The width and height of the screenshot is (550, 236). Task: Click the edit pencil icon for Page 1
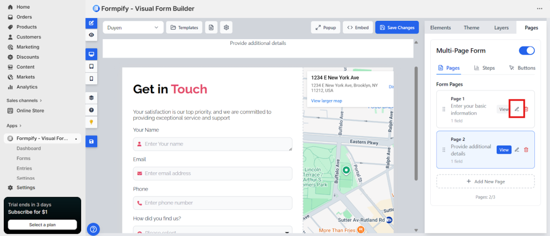pyautogui.click(x=517, y=109)
